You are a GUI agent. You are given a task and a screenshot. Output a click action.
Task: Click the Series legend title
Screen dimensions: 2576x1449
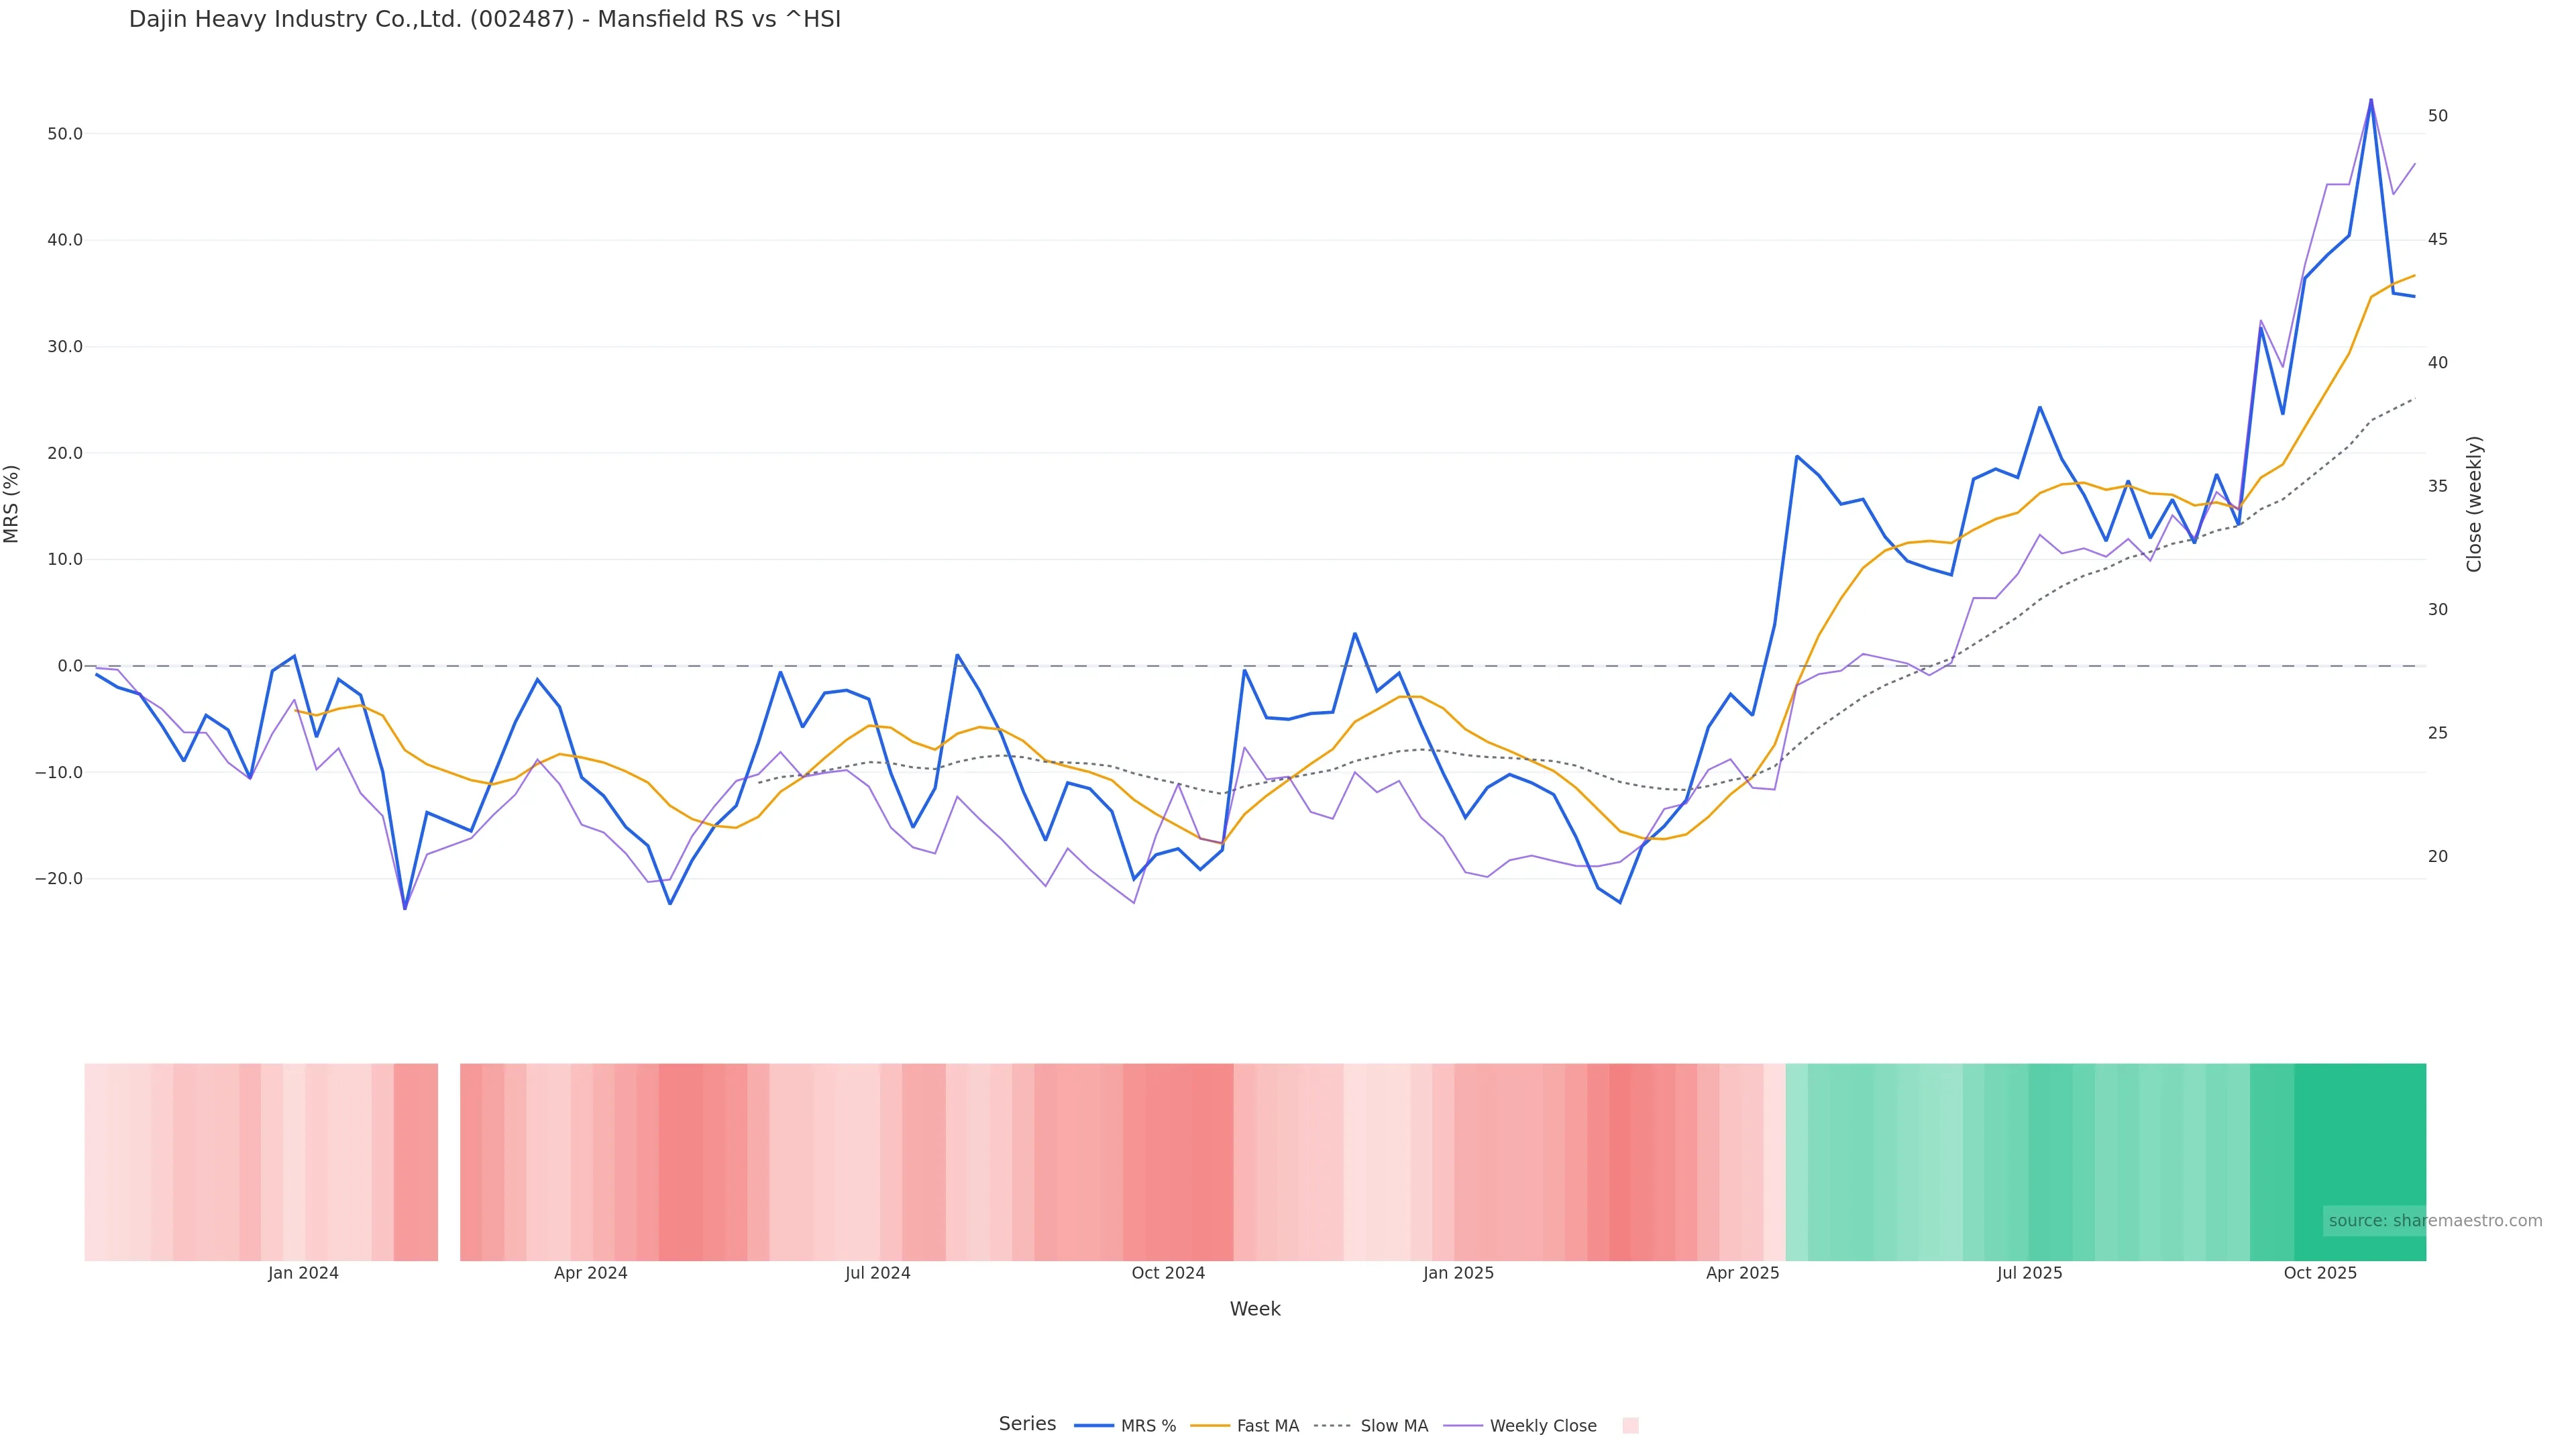[x=1027, y=1424]
